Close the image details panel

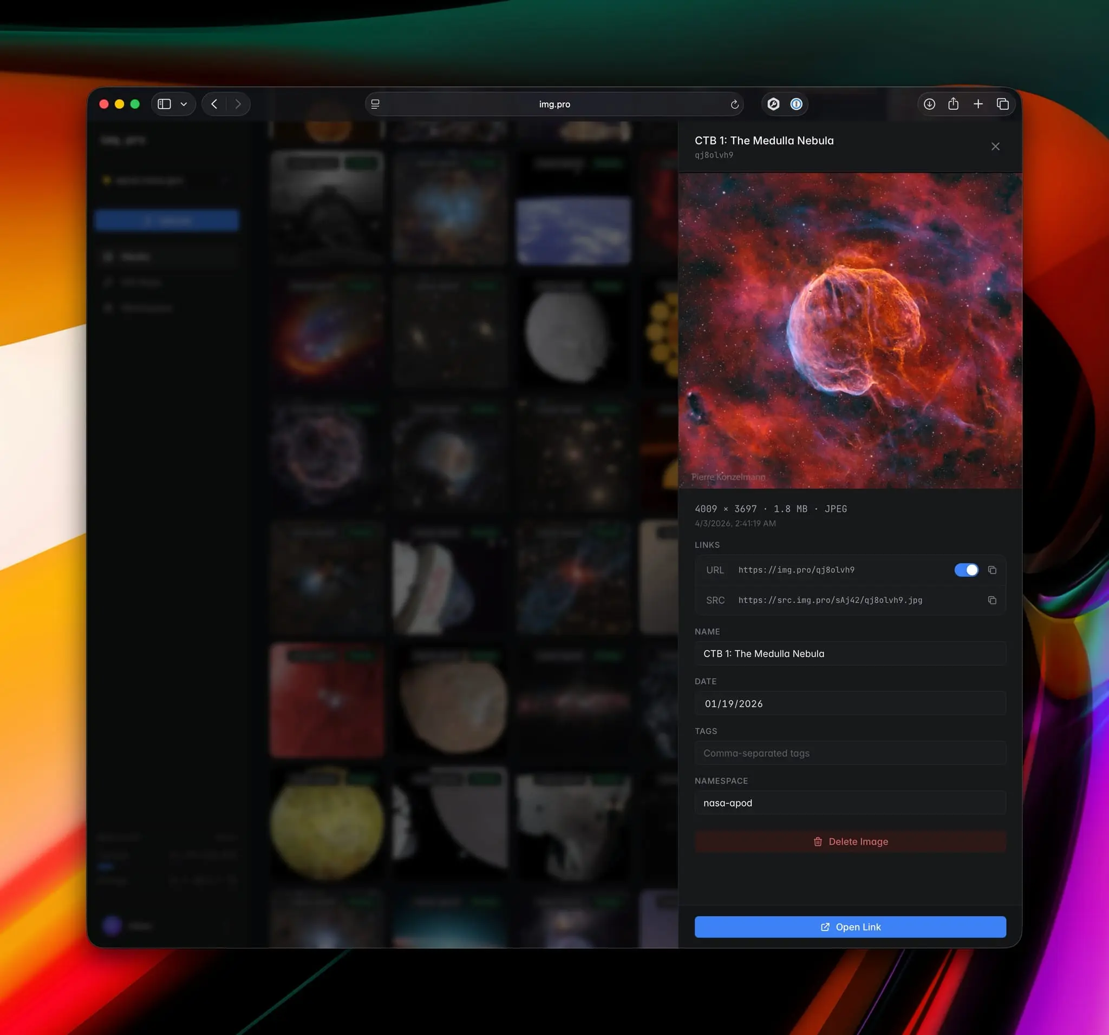[995, 147]
